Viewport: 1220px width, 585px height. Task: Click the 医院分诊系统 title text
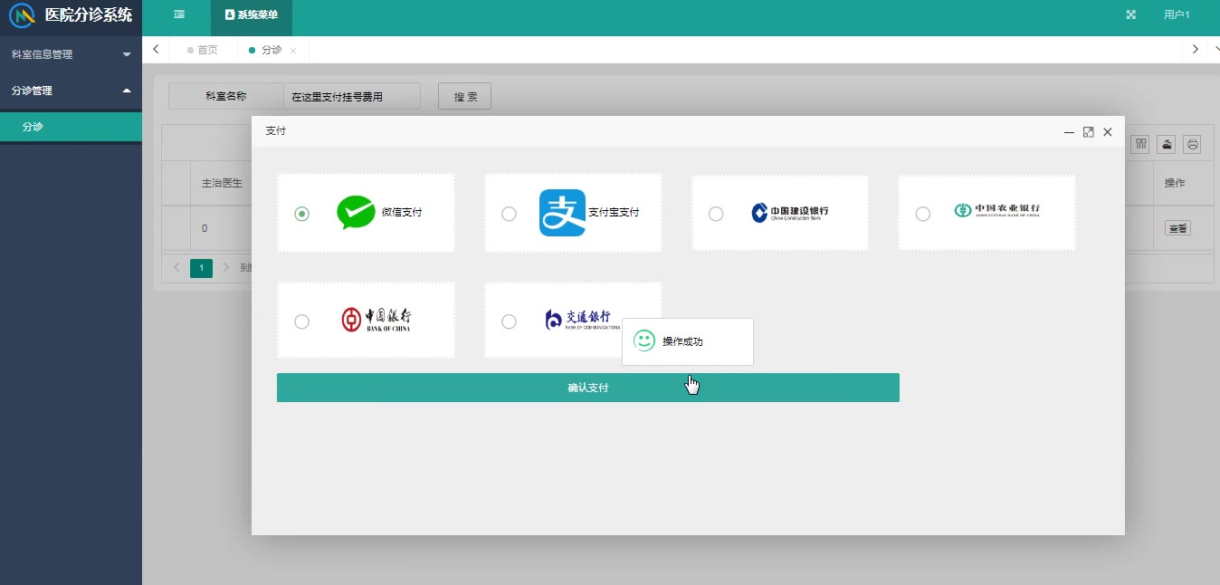click(89, 15)
